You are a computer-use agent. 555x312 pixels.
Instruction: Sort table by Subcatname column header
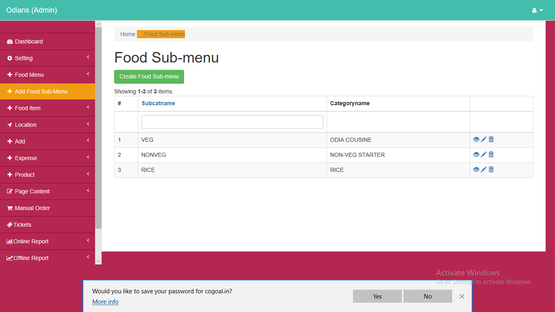(x=158, y=103)
